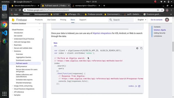Screen dimensions: 174x98
Task: Follow the Algolia's integrations link
Action: pyautogui.click(x=102, y=33)
